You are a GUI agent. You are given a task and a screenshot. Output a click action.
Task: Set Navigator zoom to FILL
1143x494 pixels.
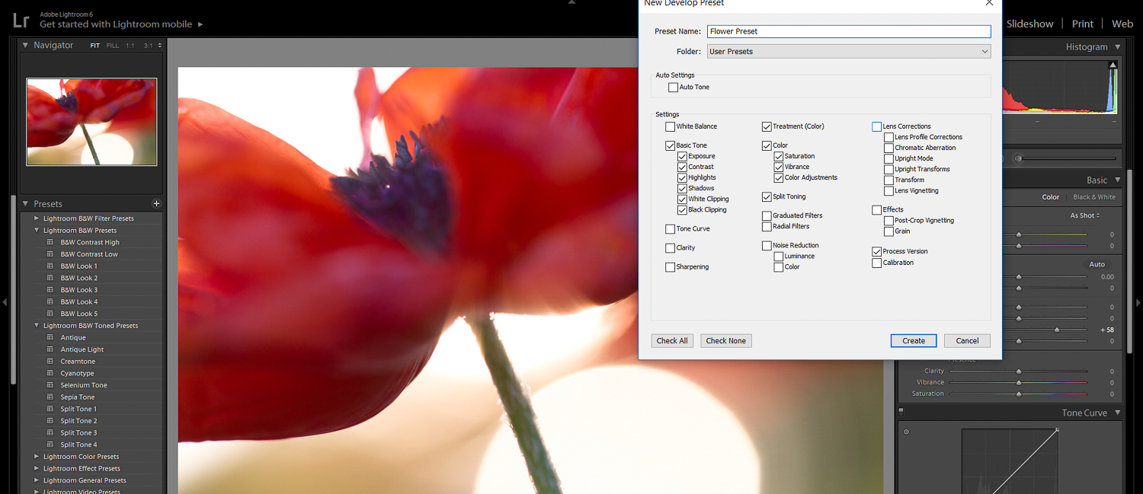pos(113,46)
